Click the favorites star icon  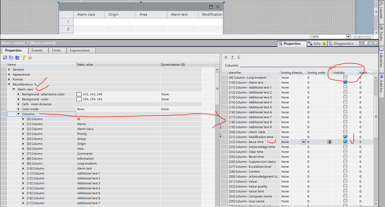click(x=30, y=58)
